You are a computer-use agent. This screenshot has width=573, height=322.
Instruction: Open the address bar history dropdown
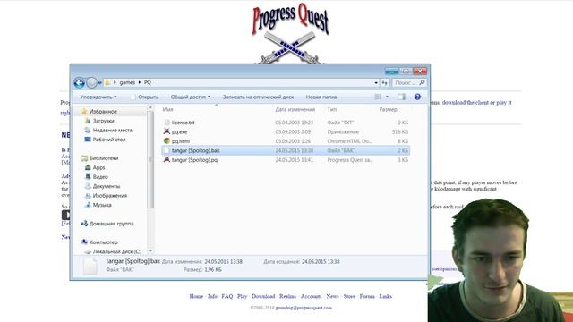coord(376,83)
